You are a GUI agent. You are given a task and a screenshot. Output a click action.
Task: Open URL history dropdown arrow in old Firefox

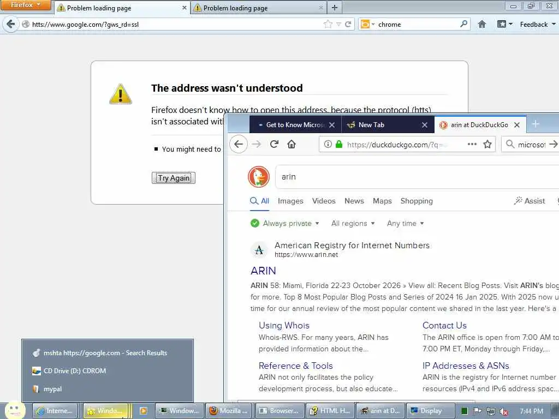(338, 24)
